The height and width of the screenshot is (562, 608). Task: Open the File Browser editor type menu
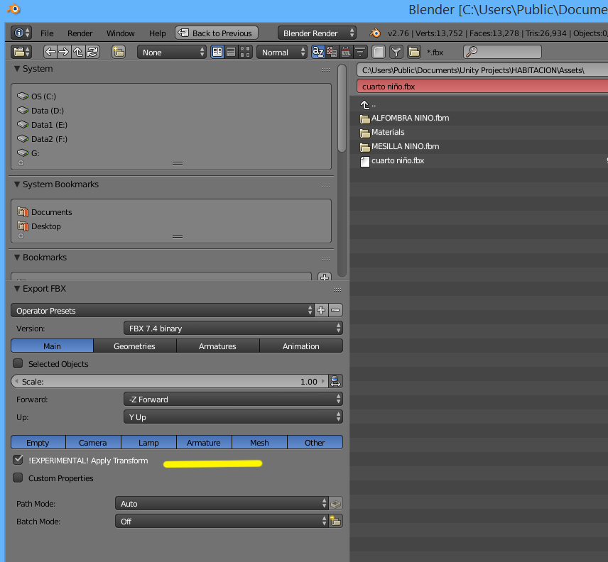[x=21, y=52]
